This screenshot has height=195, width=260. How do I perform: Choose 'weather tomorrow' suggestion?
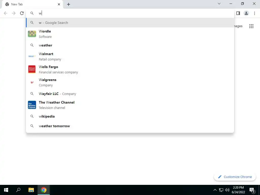130,126
